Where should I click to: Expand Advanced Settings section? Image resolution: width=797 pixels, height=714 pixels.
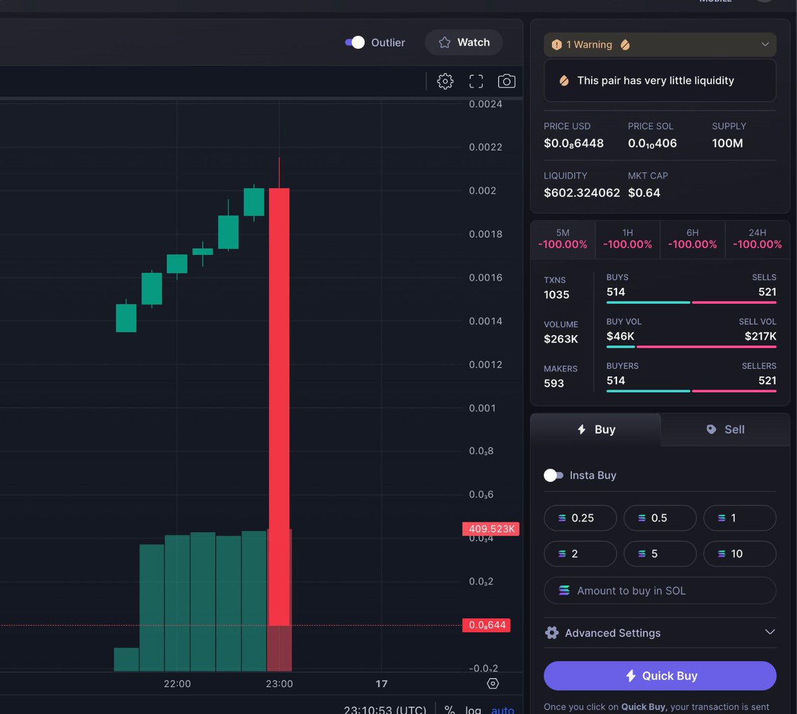[x=660, y=633]
